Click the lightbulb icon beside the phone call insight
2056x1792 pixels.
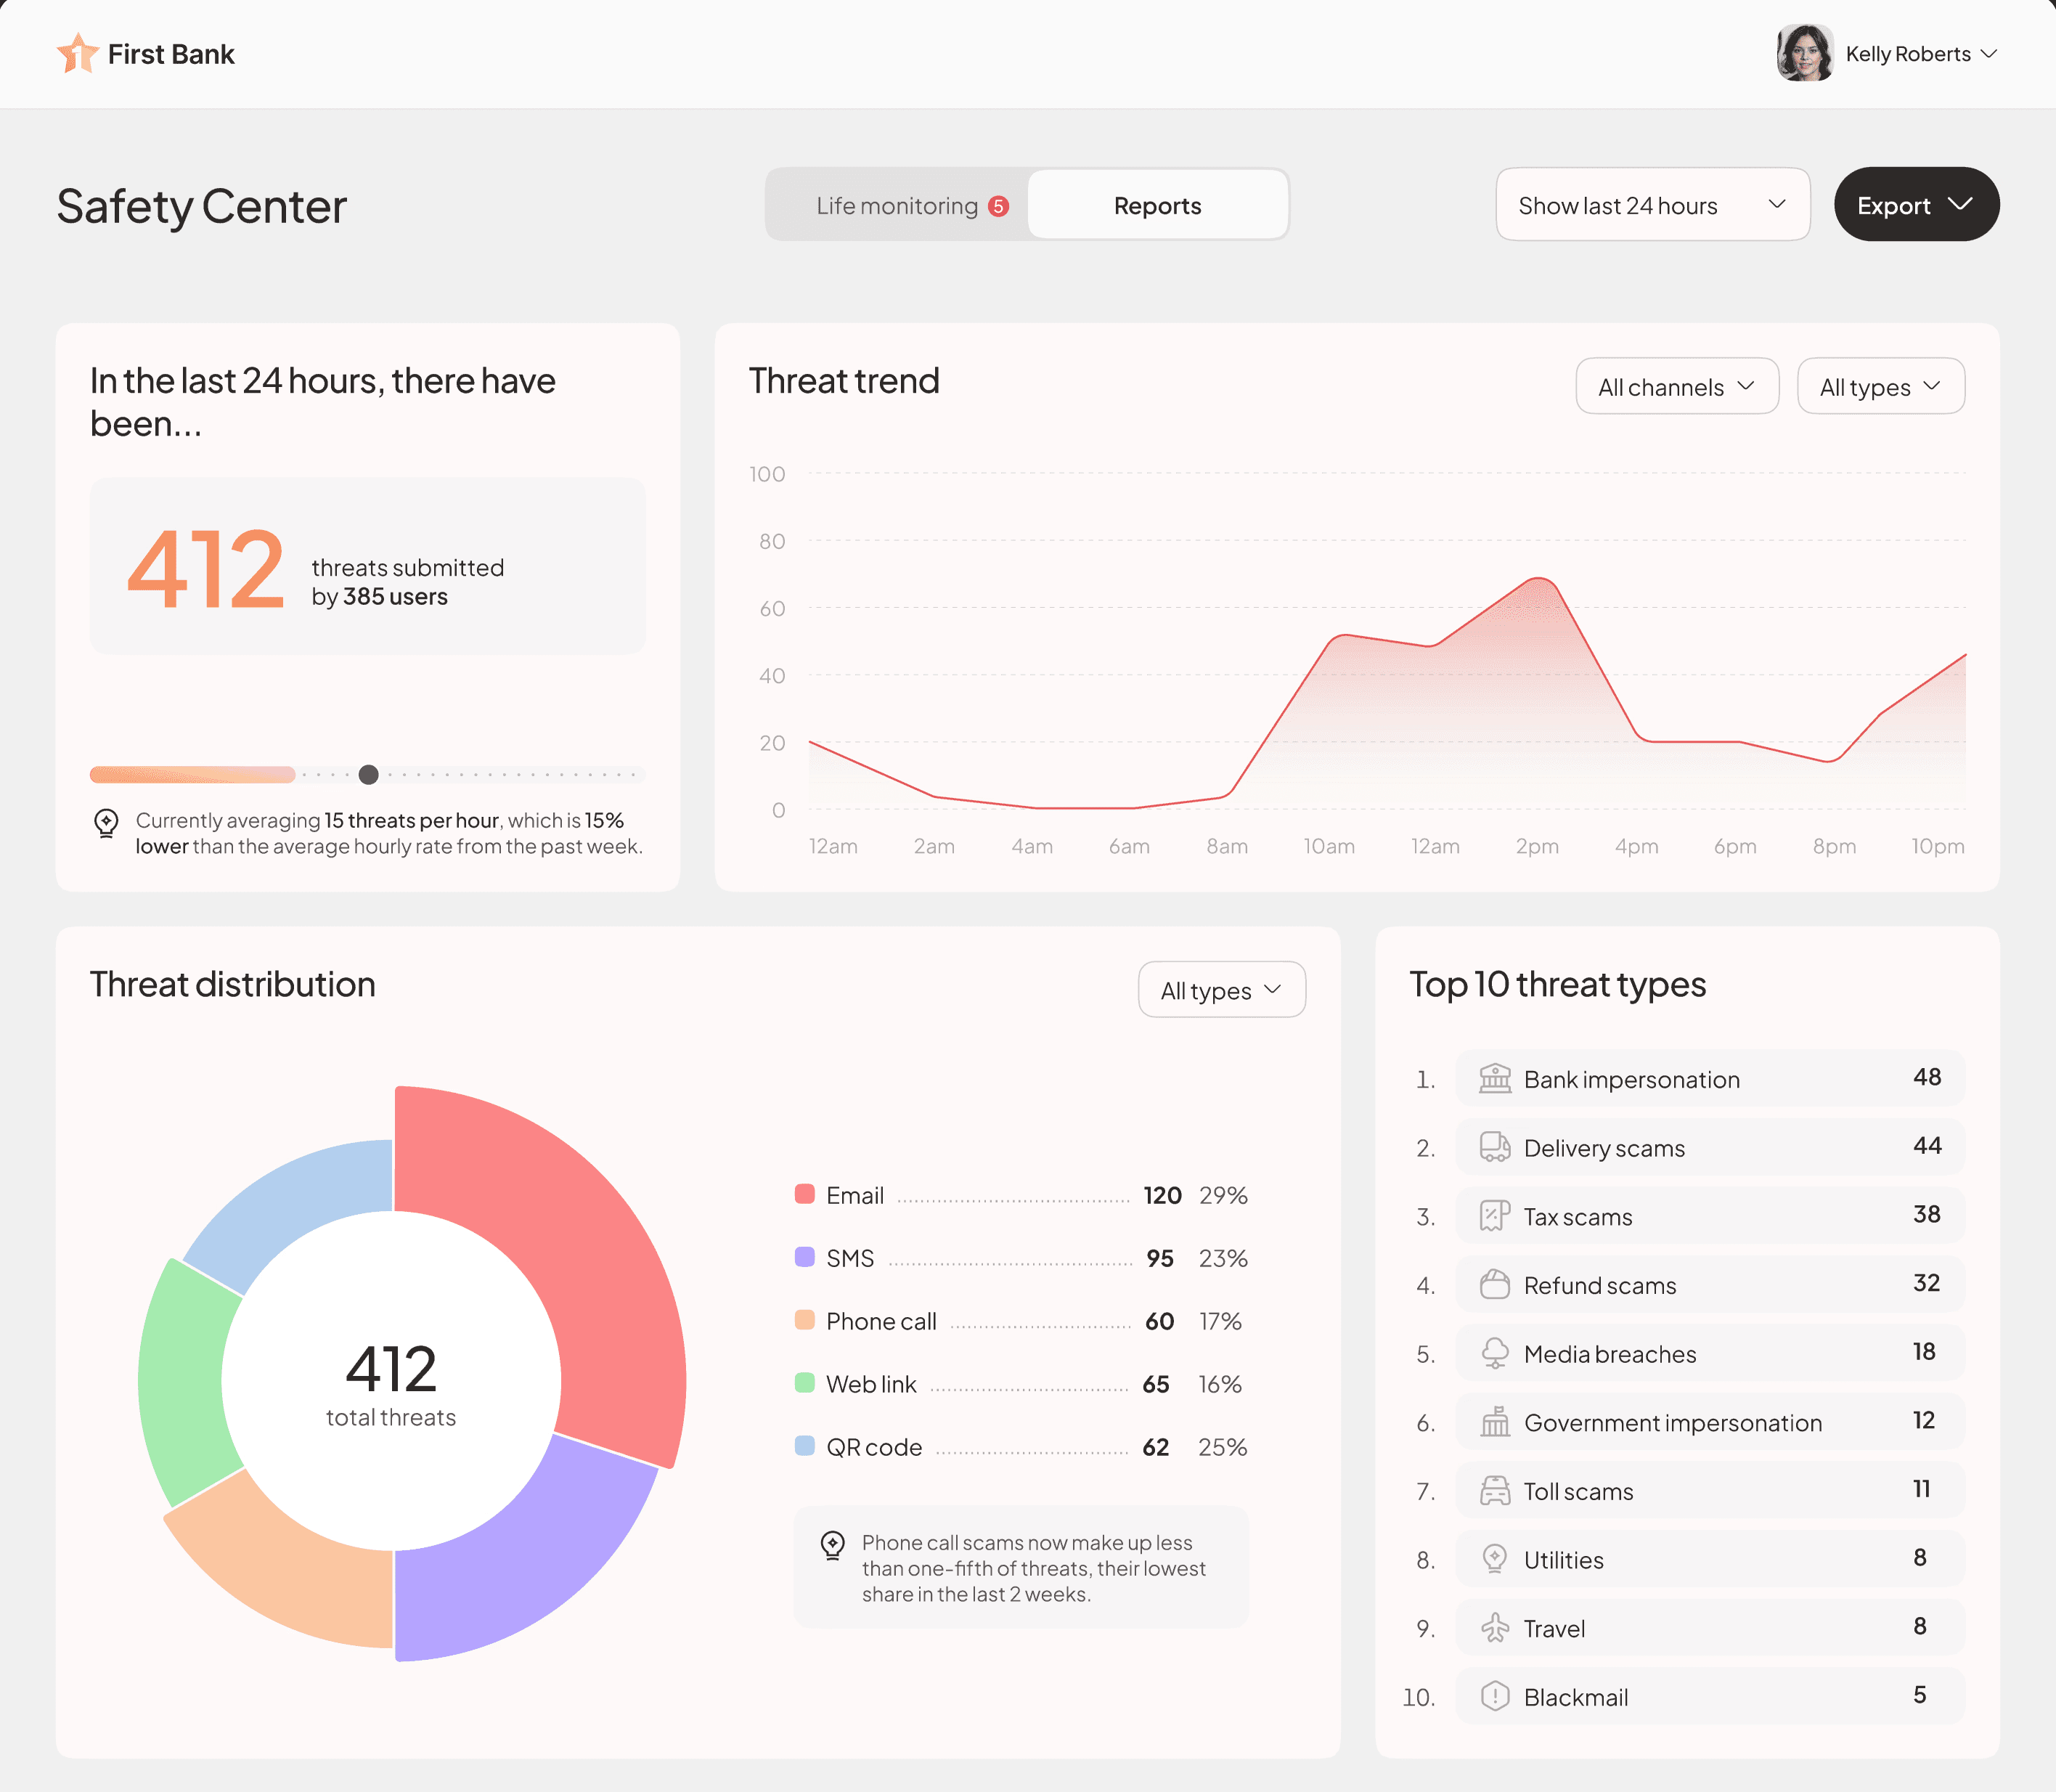(832, 1545)
